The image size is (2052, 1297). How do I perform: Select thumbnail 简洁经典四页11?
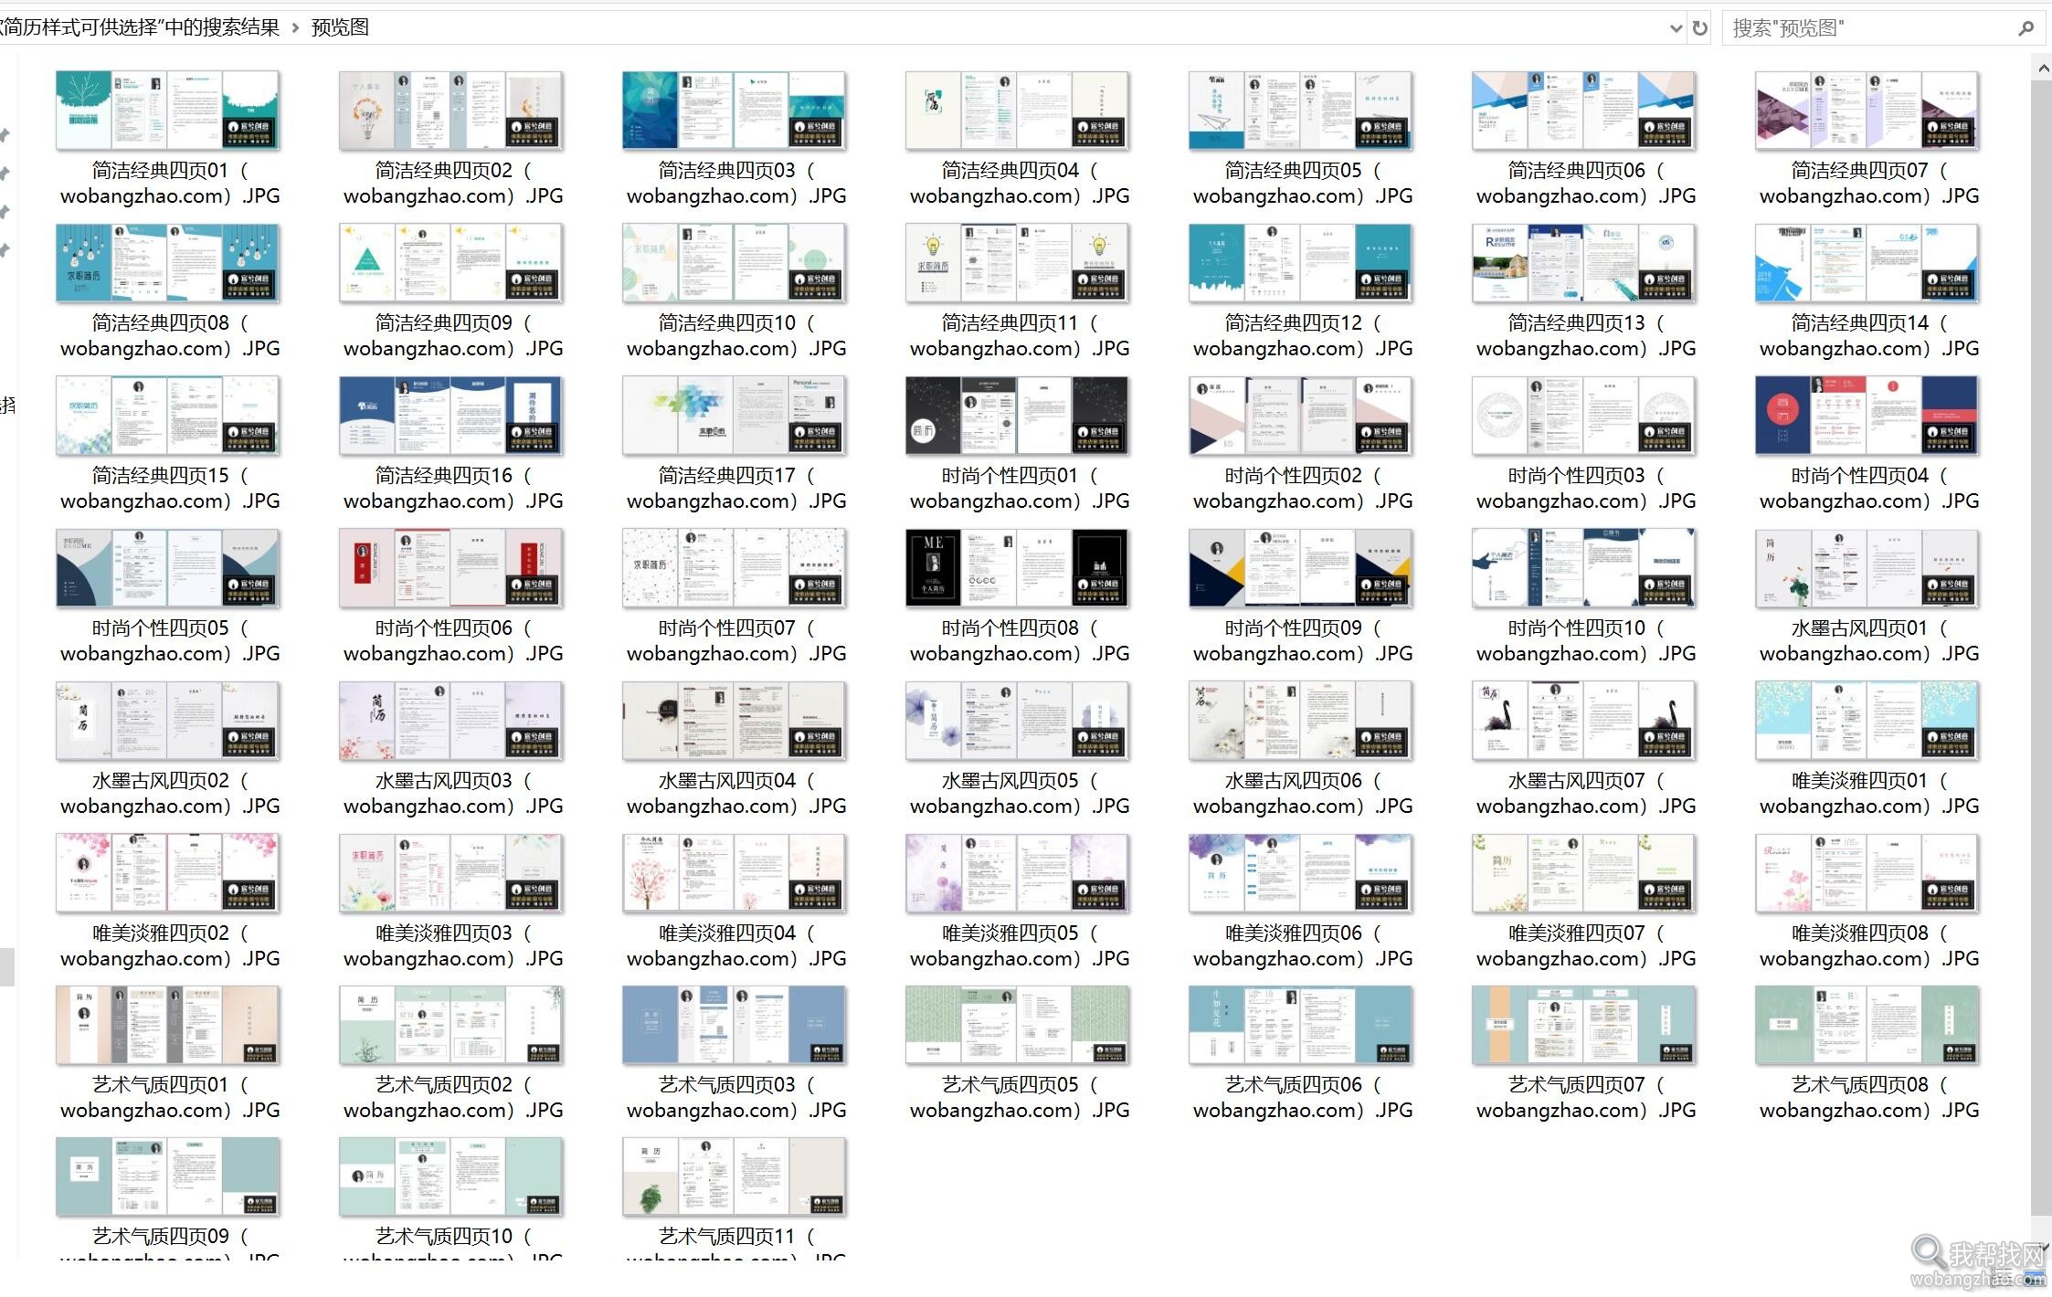1018,263
